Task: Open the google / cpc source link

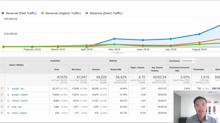Action: [18, 88]
